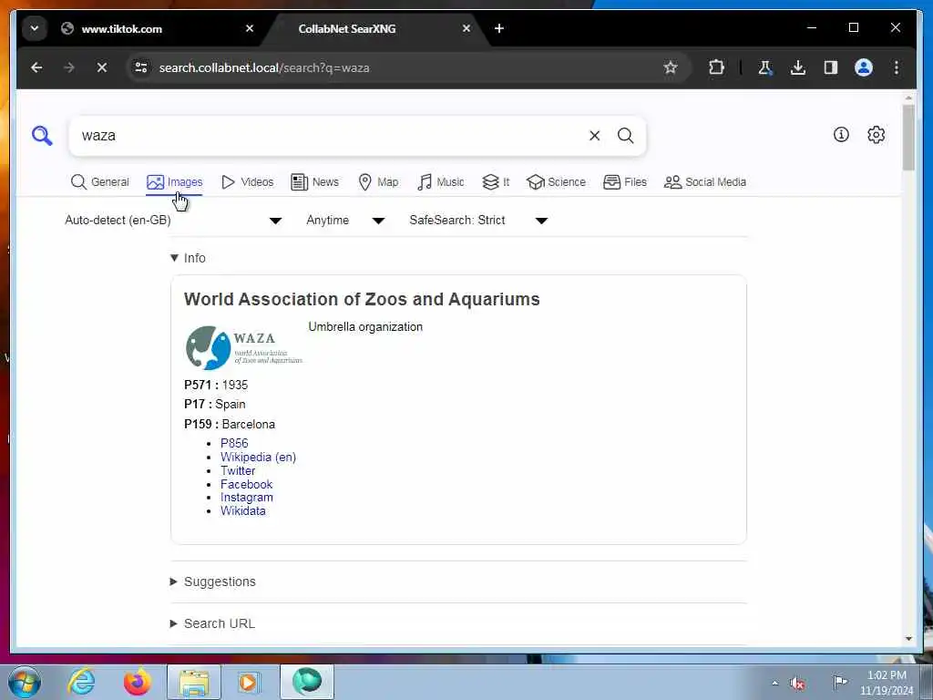This screenshot has width=933, height=700.
Task: Select the Files search category
Action: pyautogui.click(x=625, y=182)
